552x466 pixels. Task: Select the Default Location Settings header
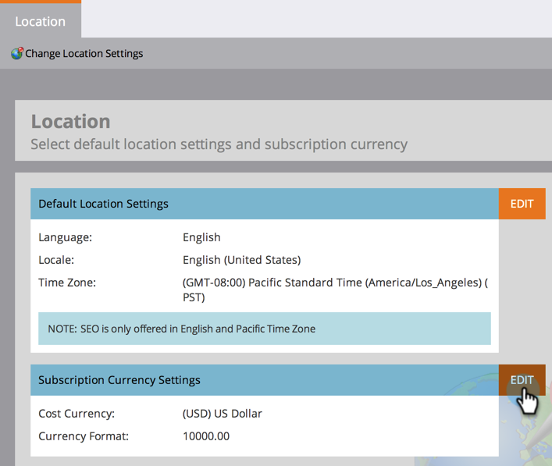265,204
